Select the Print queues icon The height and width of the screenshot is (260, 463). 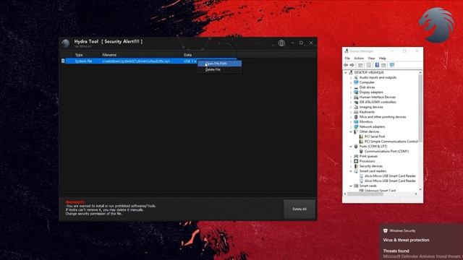point(356,156)
